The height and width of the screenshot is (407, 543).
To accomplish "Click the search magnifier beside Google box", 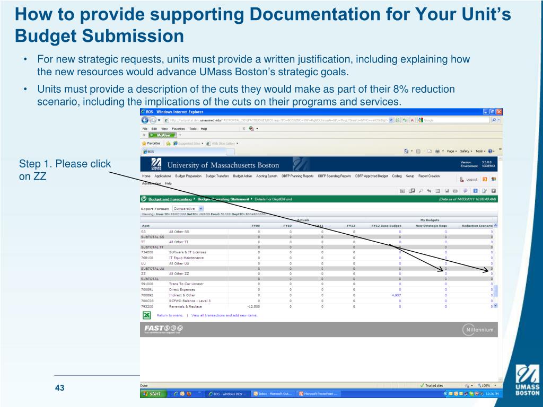I will coord(494,120).
